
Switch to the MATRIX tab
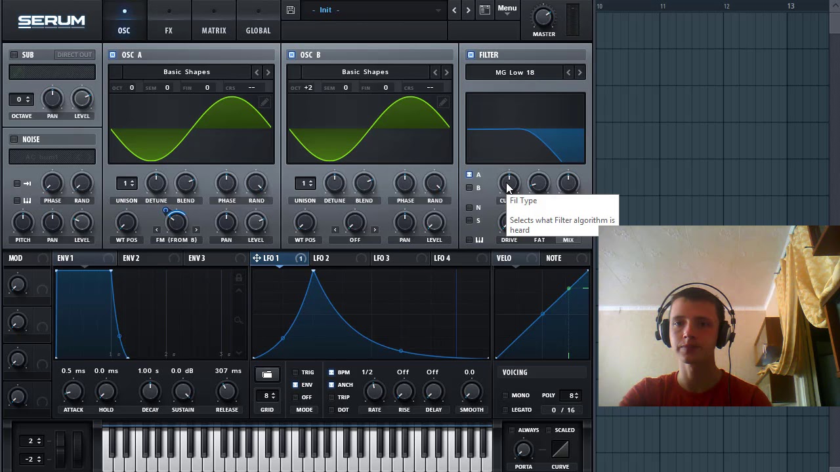tap(214, 30)
